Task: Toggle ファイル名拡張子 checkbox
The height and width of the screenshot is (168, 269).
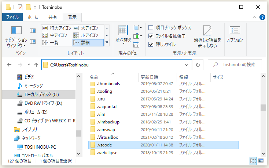Action: 151,36
